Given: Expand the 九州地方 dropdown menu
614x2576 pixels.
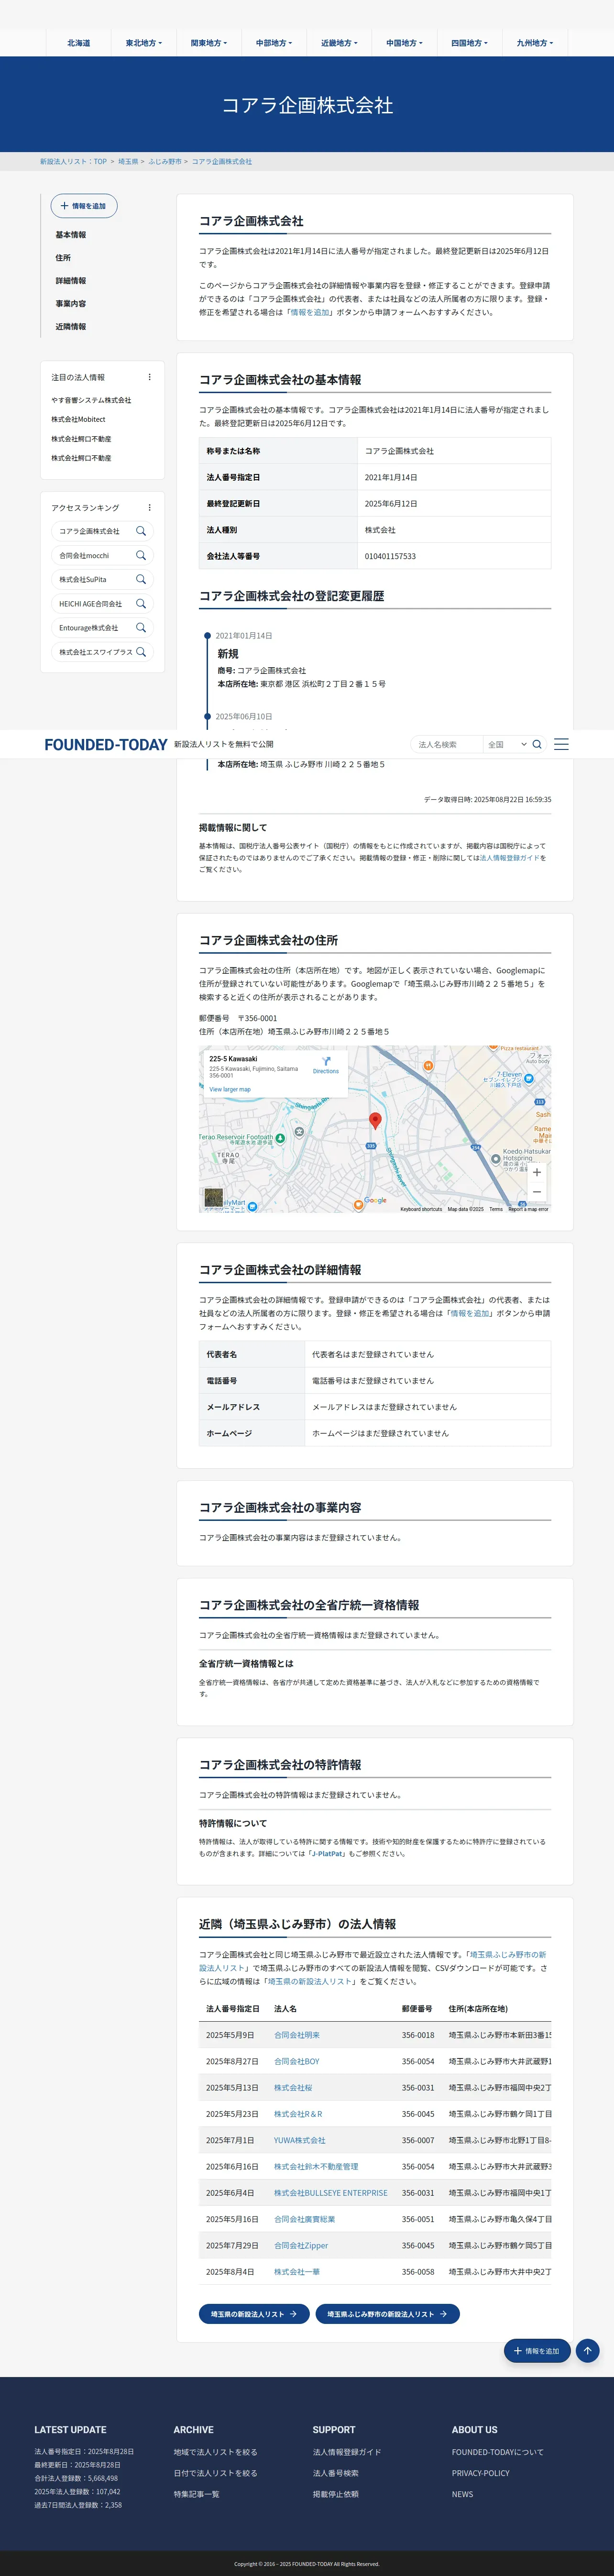Looking at the screenshot, I should click(534, 43).
